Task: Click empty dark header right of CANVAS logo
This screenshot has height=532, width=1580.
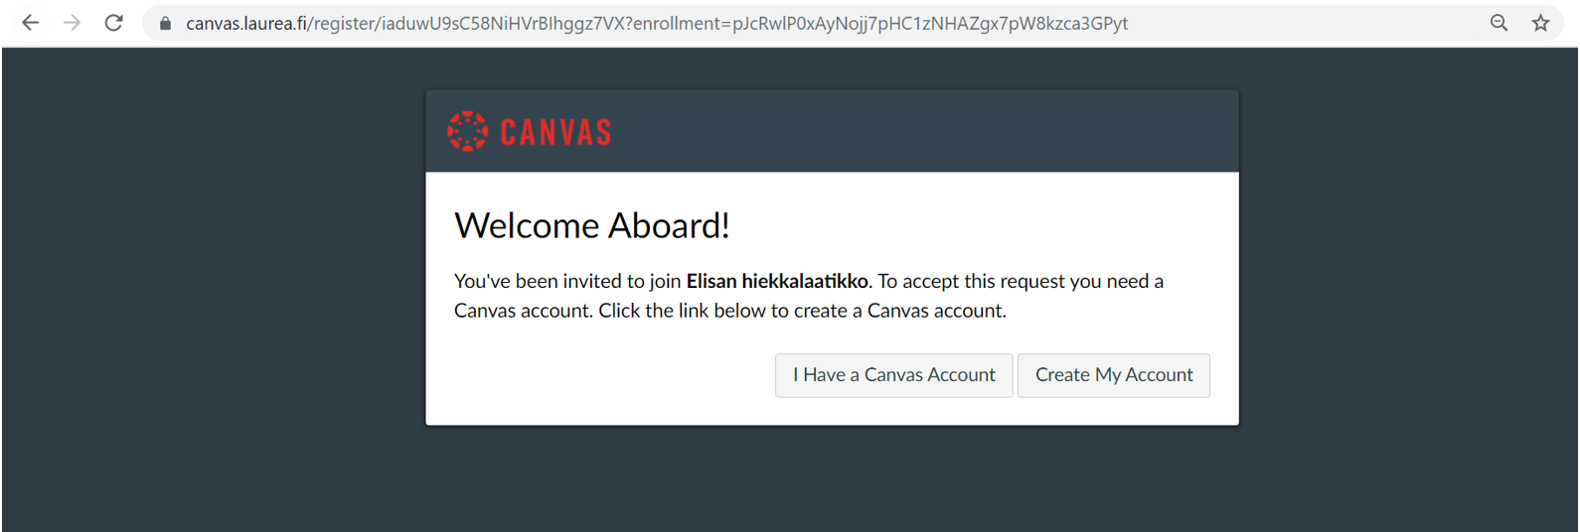Action: tap(924, 132)
